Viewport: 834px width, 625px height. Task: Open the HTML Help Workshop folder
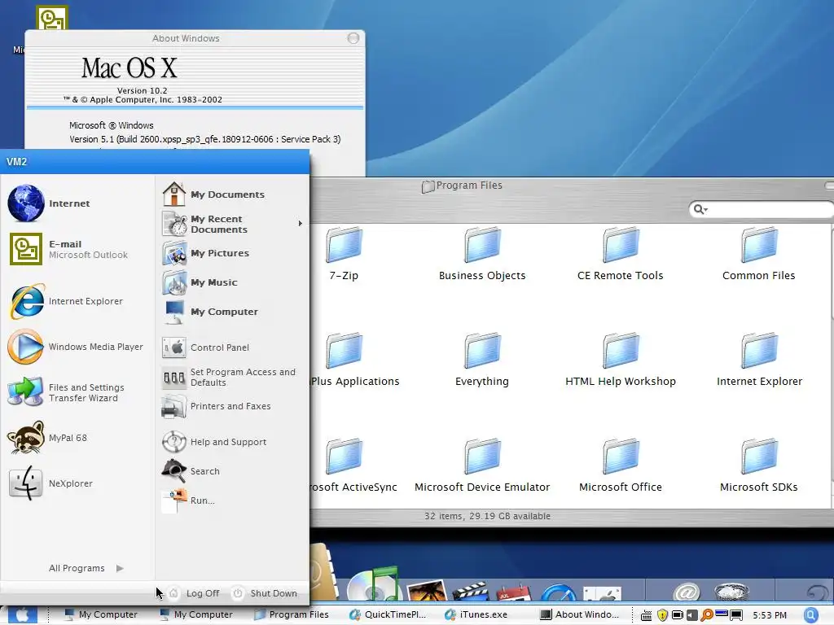point(621,359)
